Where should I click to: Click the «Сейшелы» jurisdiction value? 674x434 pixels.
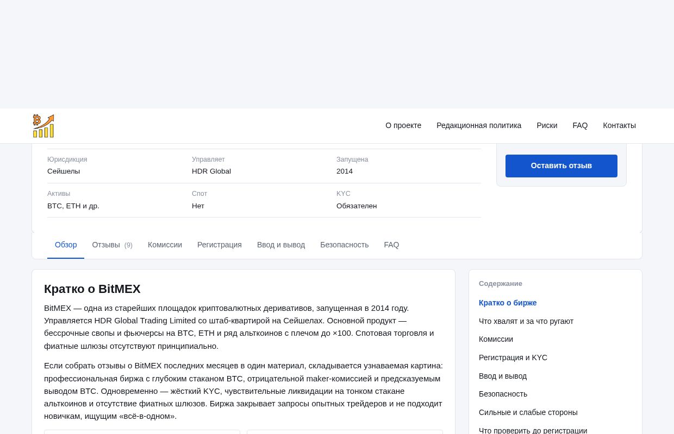tap(64, 171)
